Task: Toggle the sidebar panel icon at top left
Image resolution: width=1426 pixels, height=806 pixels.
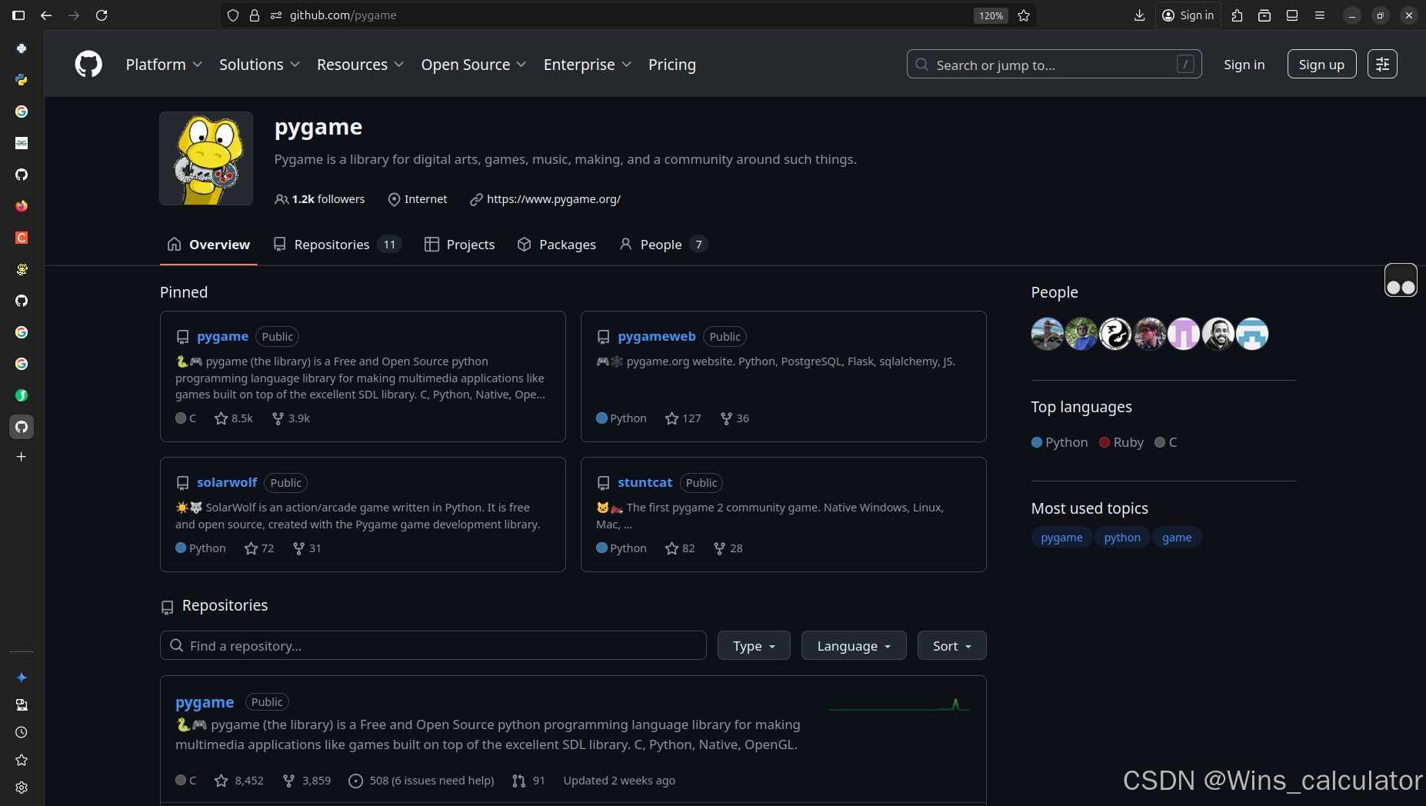Action: [x=18, y=15]
